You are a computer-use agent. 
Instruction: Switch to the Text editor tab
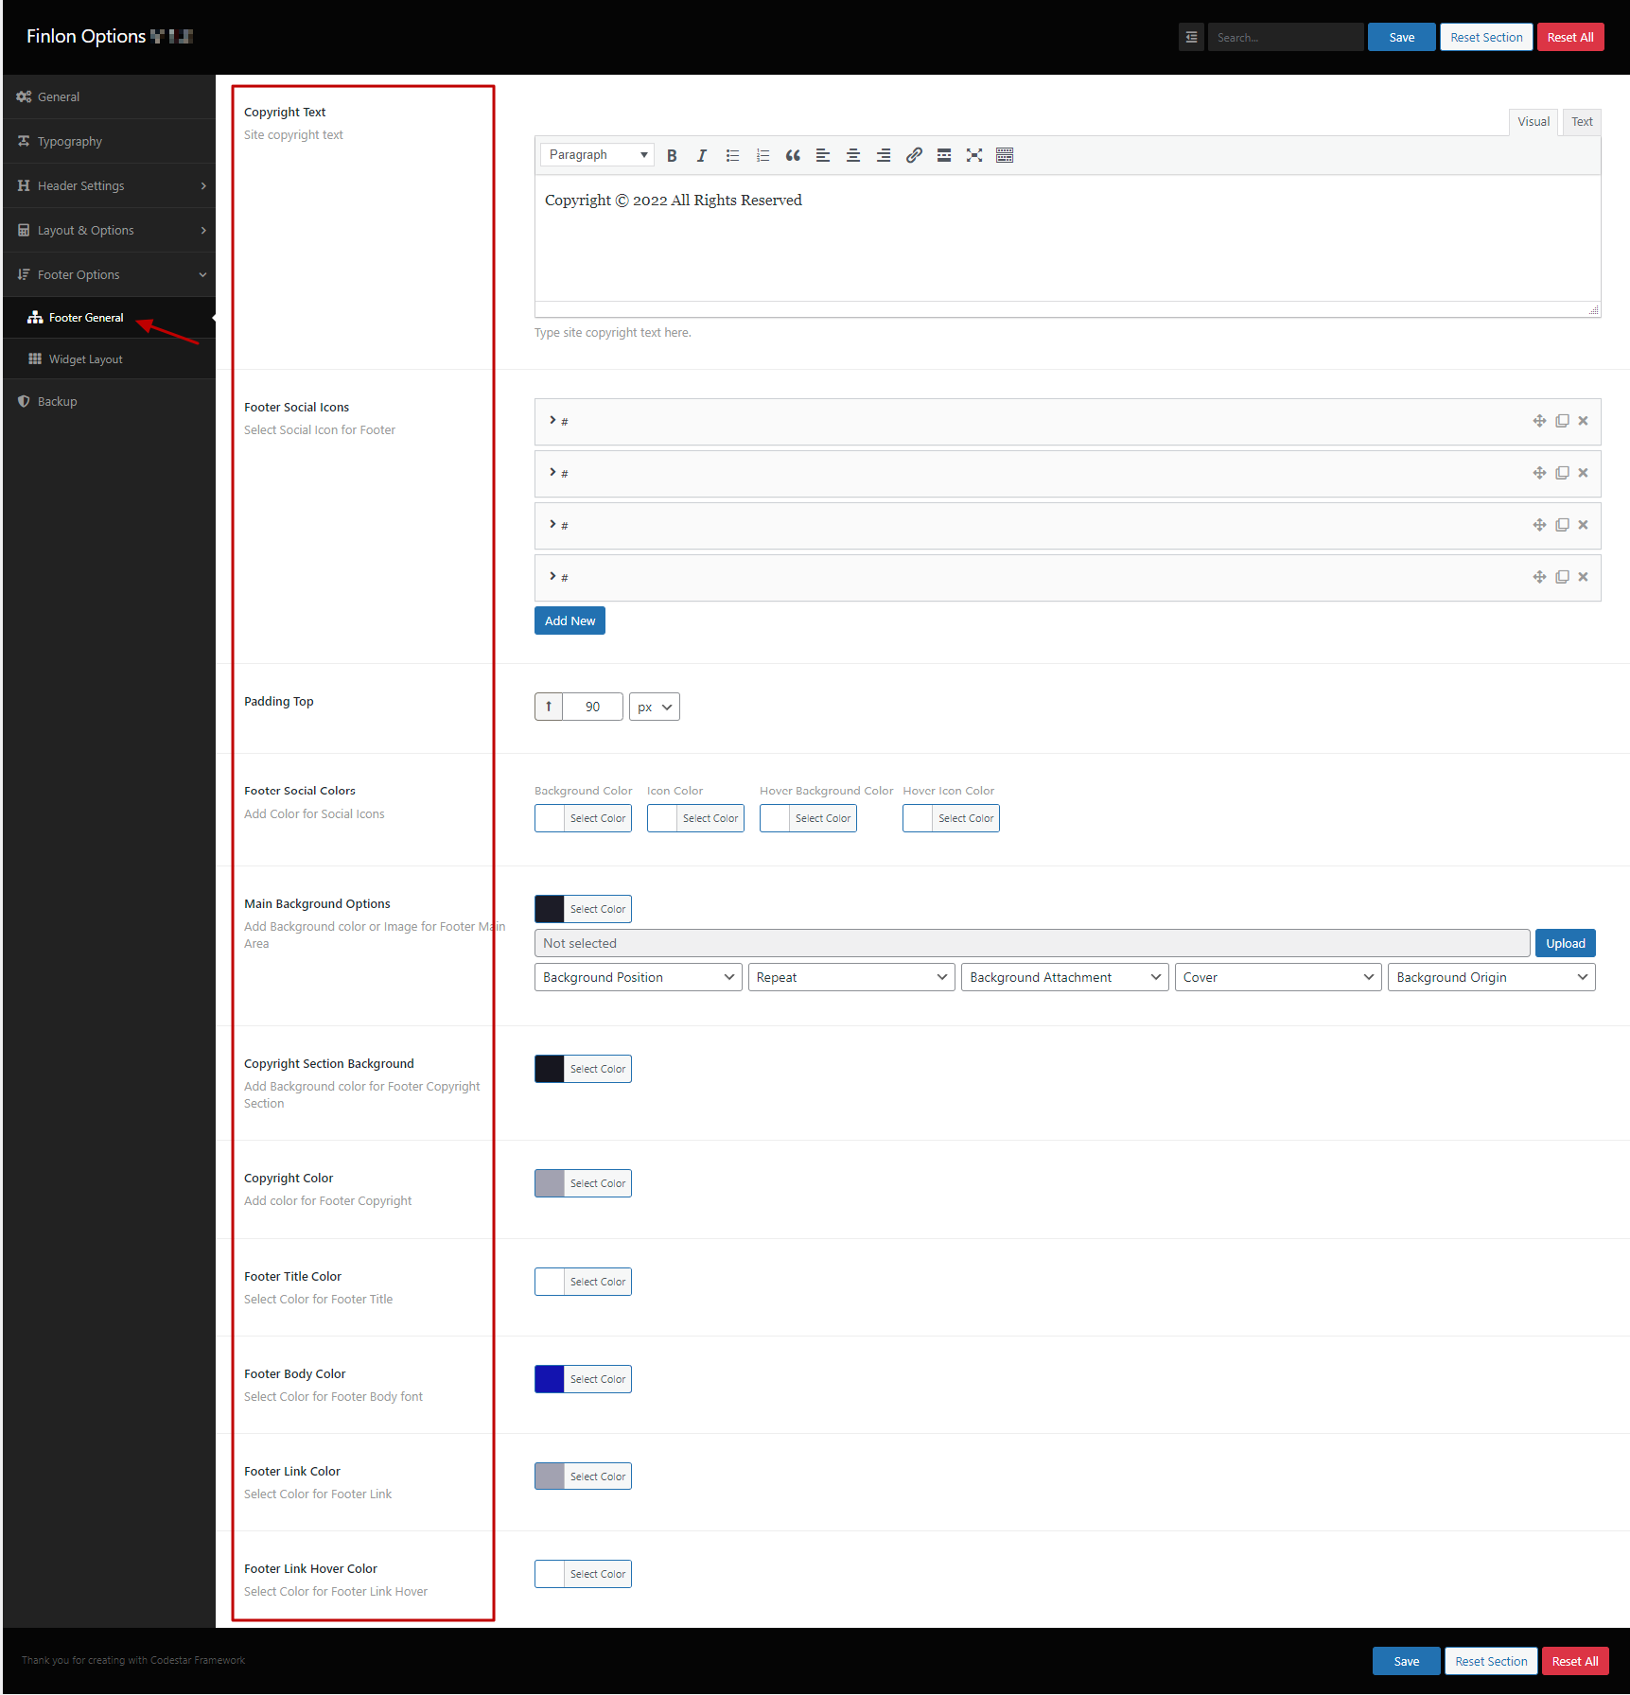(1582, 122)
